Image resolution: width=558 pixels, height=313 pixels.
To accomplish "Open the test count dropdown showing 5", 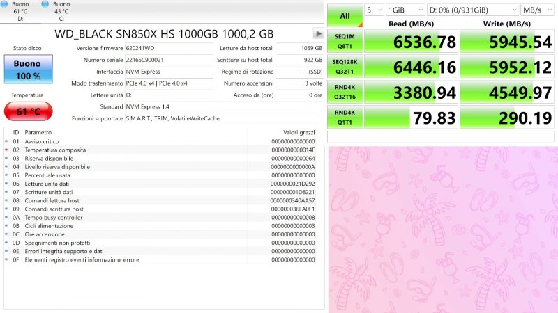I will pyautogui.click(x=374, y=10).
